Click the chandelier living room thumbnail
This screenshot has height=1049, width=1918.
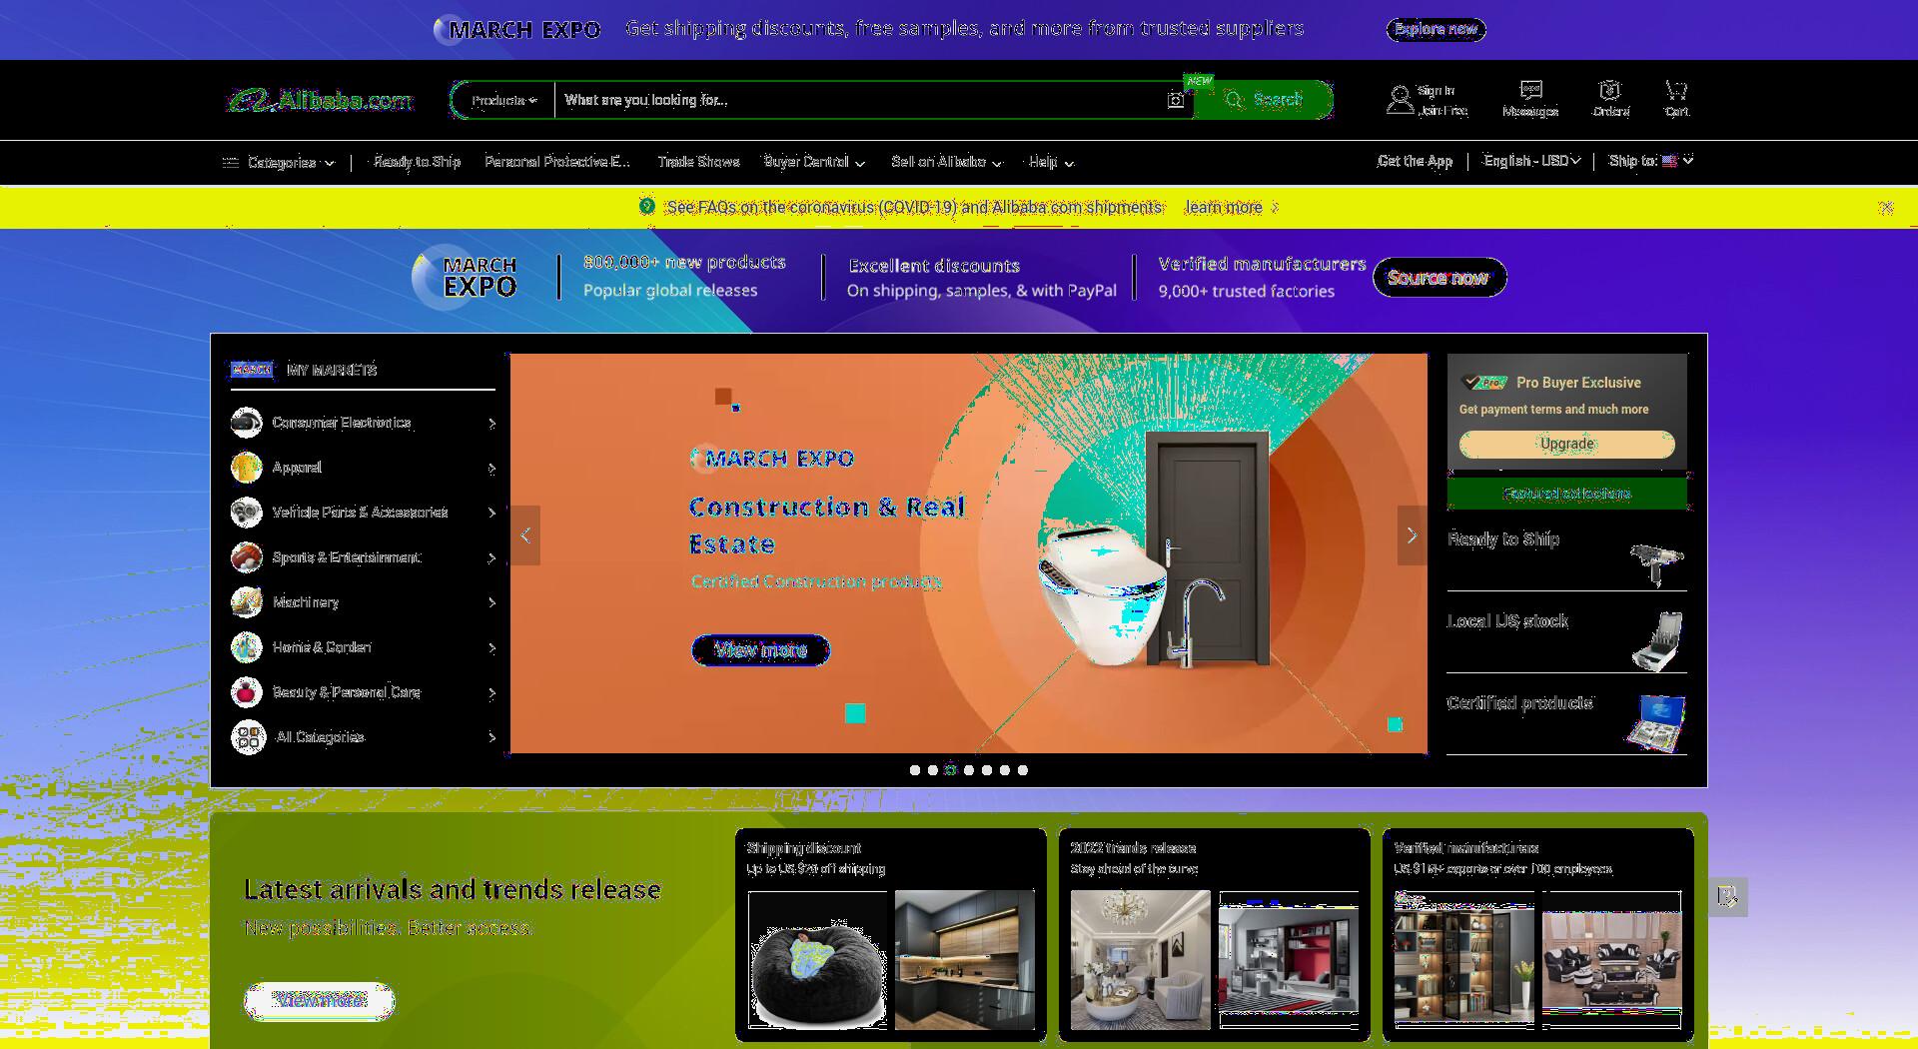tap(1140, 959)
